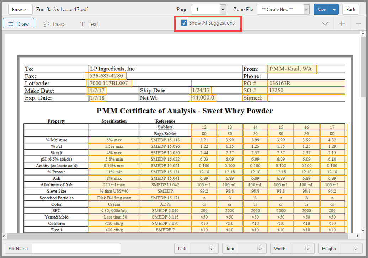Click the Left value field
Image resolution: width=368 pixels, height=258 pixels.
pos(199,248)
